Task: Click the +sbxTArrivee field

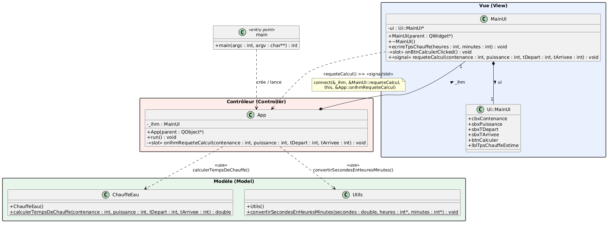Action: click(483, 135)
